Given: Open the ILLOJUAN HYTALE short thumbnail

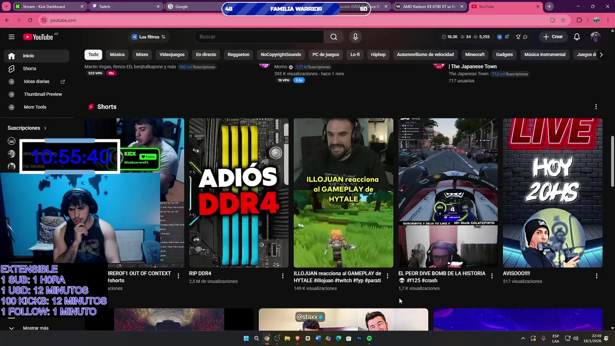Looking at the screenshot, I should pos(344,193).
